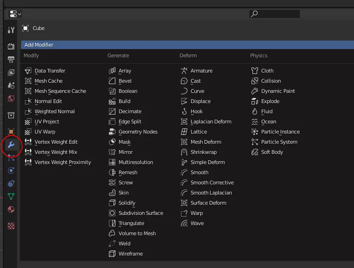Choose the Mirror modifier
This screenshot has width=354, height=268.
click(125, 152)
